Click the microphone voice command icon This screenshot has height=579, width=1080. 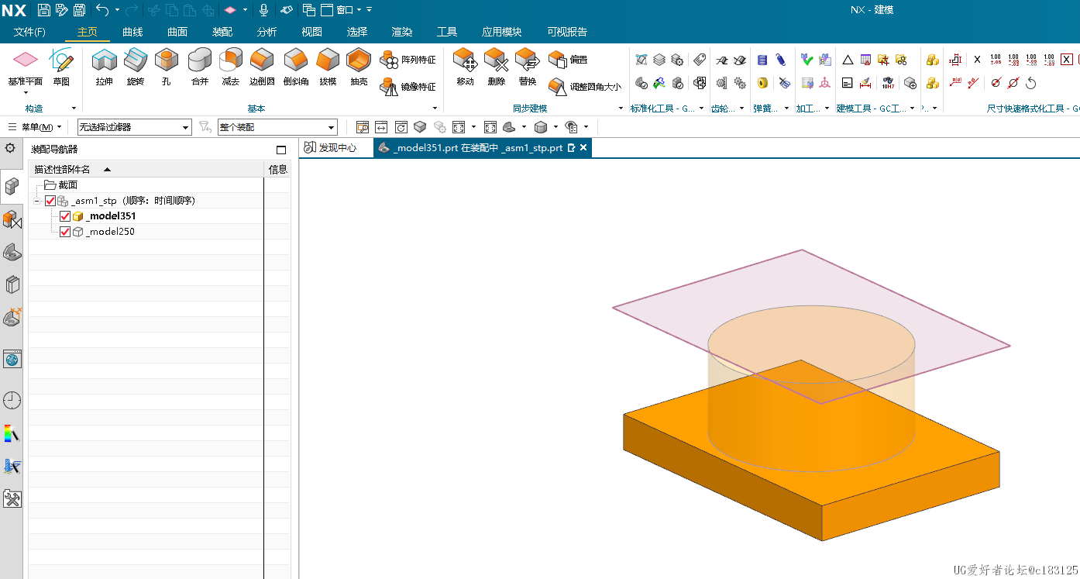coord(263,10)
